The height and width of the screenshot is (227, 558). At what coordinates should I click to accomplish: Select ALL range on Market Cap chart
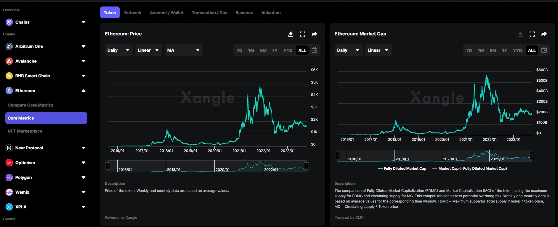(x=532, y=50)
